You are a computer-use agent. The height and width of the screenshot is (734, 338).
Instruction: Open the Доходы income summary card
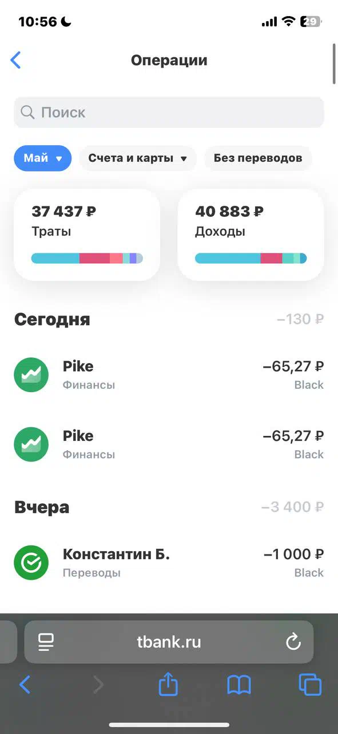point(251,235)
